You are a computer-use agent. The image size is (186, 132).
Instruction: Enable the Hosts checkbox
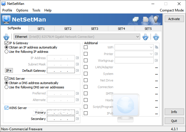coord(86,100)
